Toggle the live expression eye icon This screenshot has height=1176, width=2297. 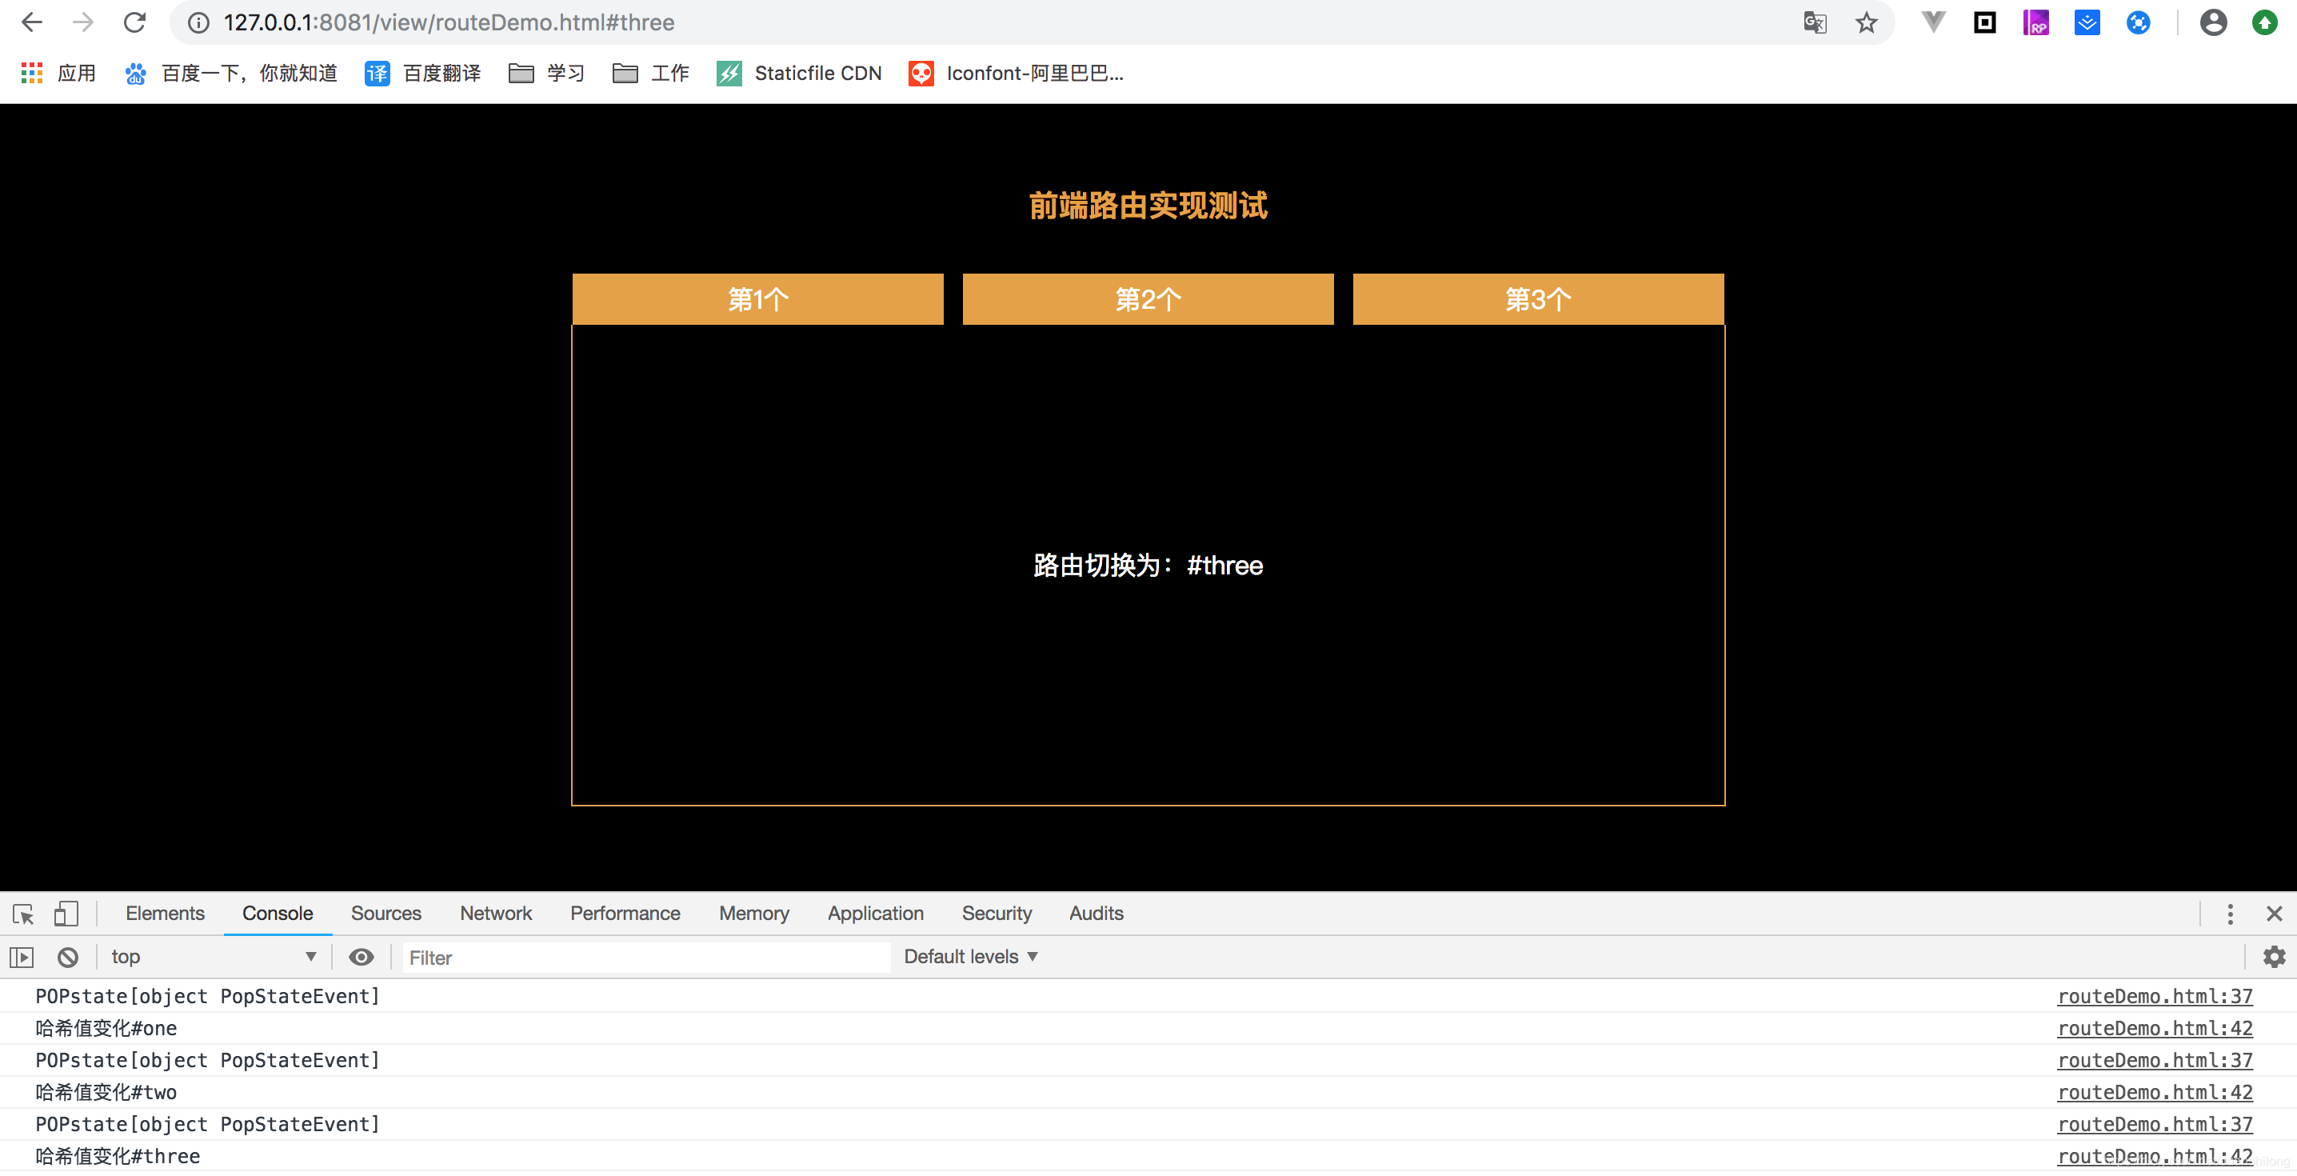[362, 958]
